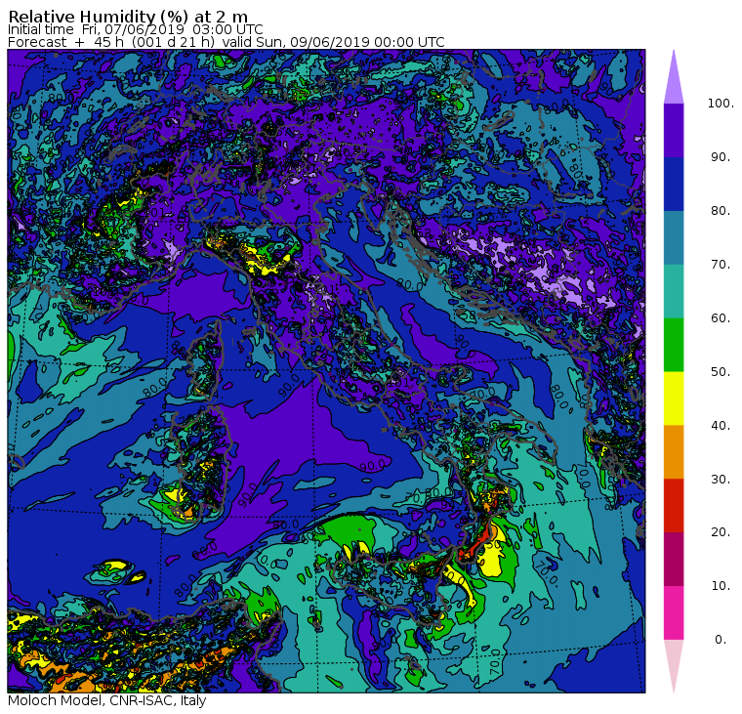
Task: Click the '20.' legend label
Action: click(721, 532)
